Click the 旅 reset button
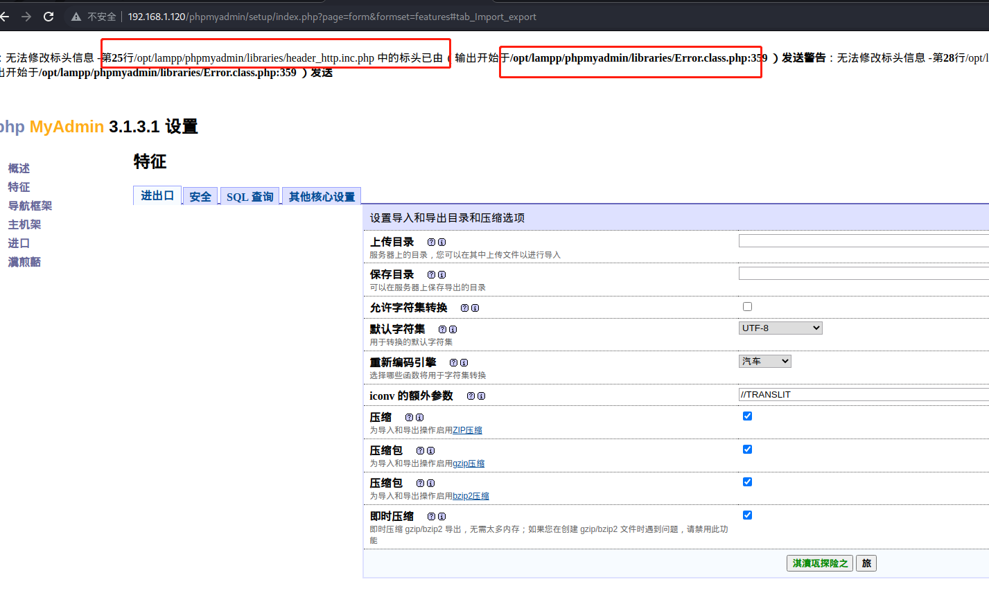Image resolution: width=989 pixels, height=593 pixels. tap(866, 563)
